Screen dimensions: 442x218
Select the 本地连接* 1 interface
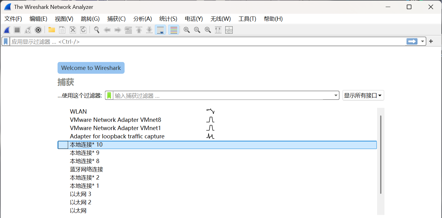[217, 186]
